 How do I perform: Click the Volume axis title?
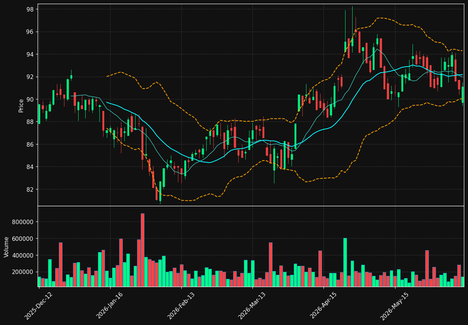click(6, 246)
